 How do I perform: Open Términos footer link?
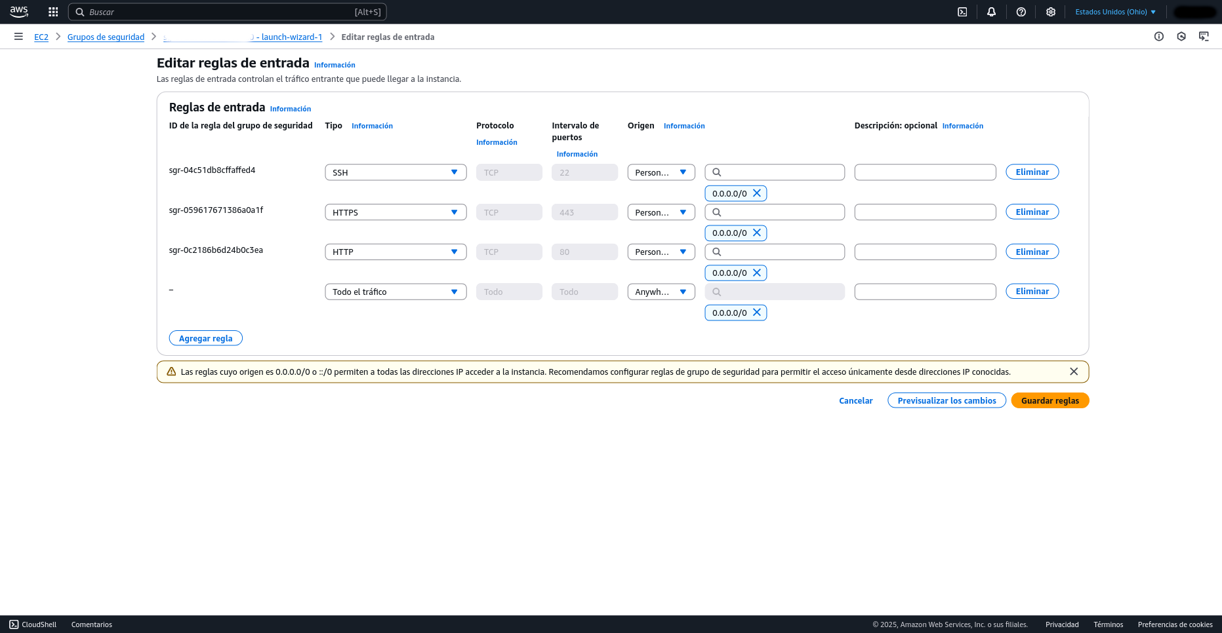coord(1109,624)
